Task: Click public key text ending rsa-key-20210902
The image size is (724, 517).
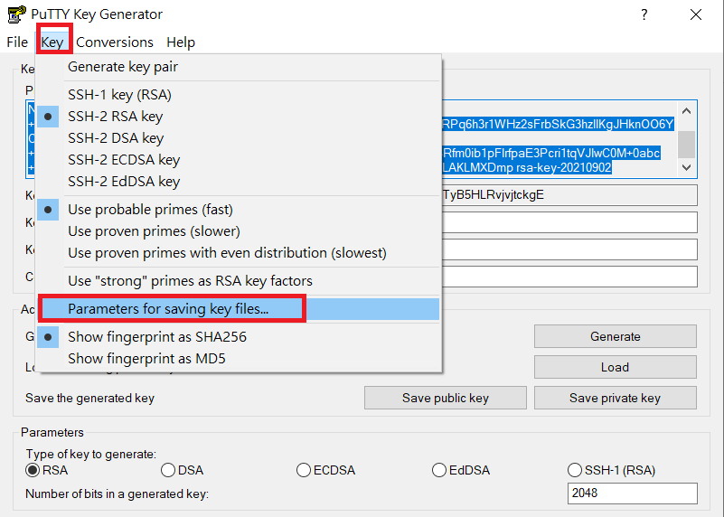Action: tap(527, 167)
